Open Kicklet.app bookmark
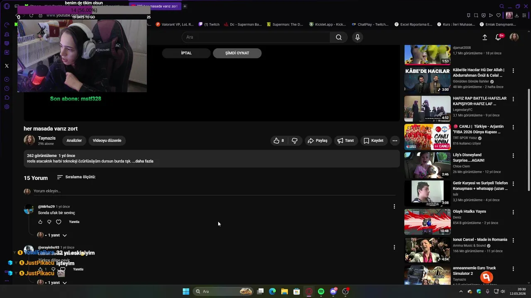Image resolution: width=531 pixels, height=298 pixels. tap(327, 24)
